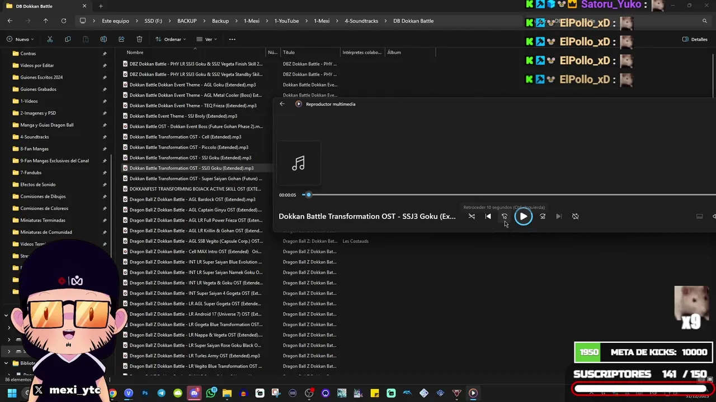
Task: Open 'Miniaturas de Comunidad' sidebar folder
Action: point(46,232)
